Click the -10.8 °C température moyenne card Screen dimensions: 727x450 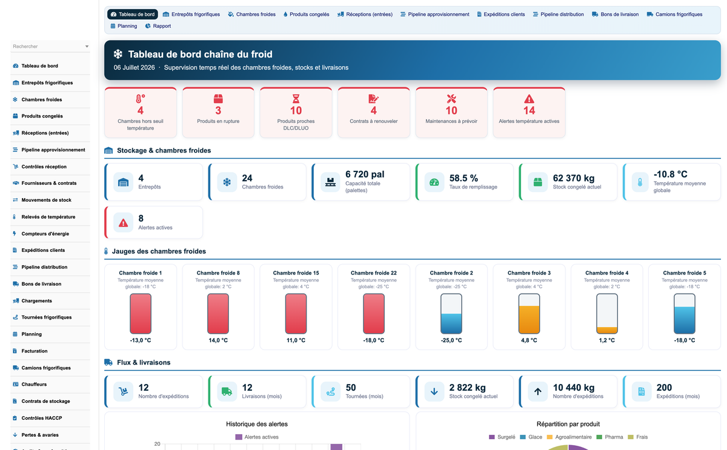[x=672, y=182]
